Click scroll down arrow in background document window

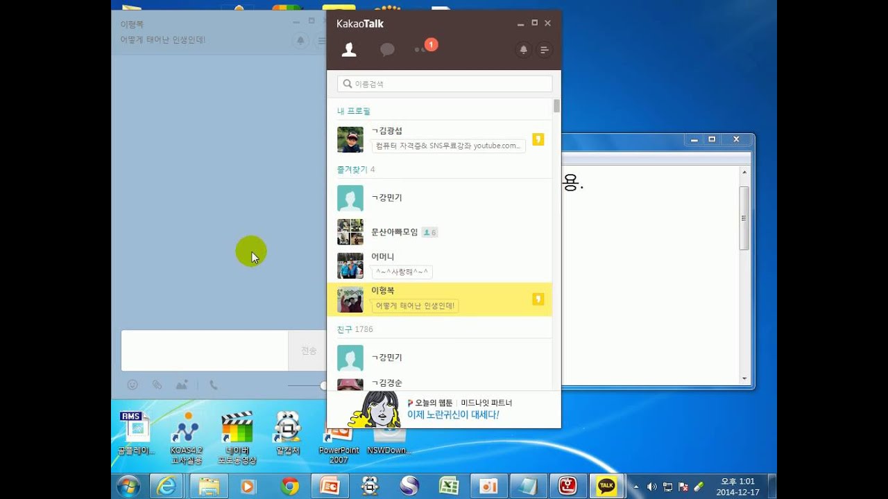click(744, 378)
